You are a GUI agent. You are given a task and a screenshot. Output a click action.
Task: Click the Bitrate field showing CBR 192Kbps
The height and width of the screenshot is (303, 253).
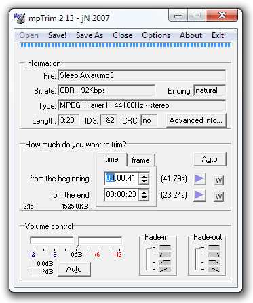tap(106, 90)
